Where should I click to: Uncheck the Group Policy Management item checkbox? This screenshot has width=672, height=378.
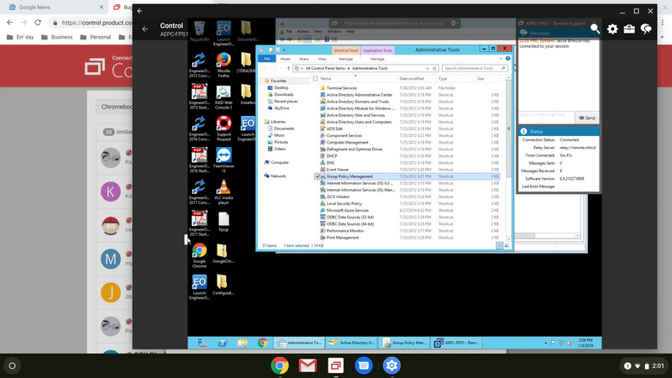[318, 176]
